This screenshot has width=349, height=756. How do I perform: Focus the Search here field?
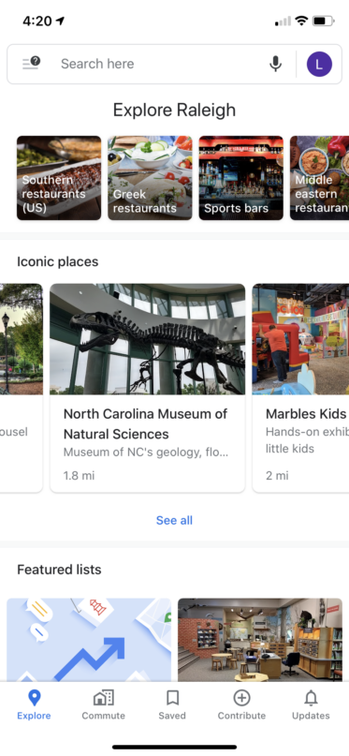[159, 64]
